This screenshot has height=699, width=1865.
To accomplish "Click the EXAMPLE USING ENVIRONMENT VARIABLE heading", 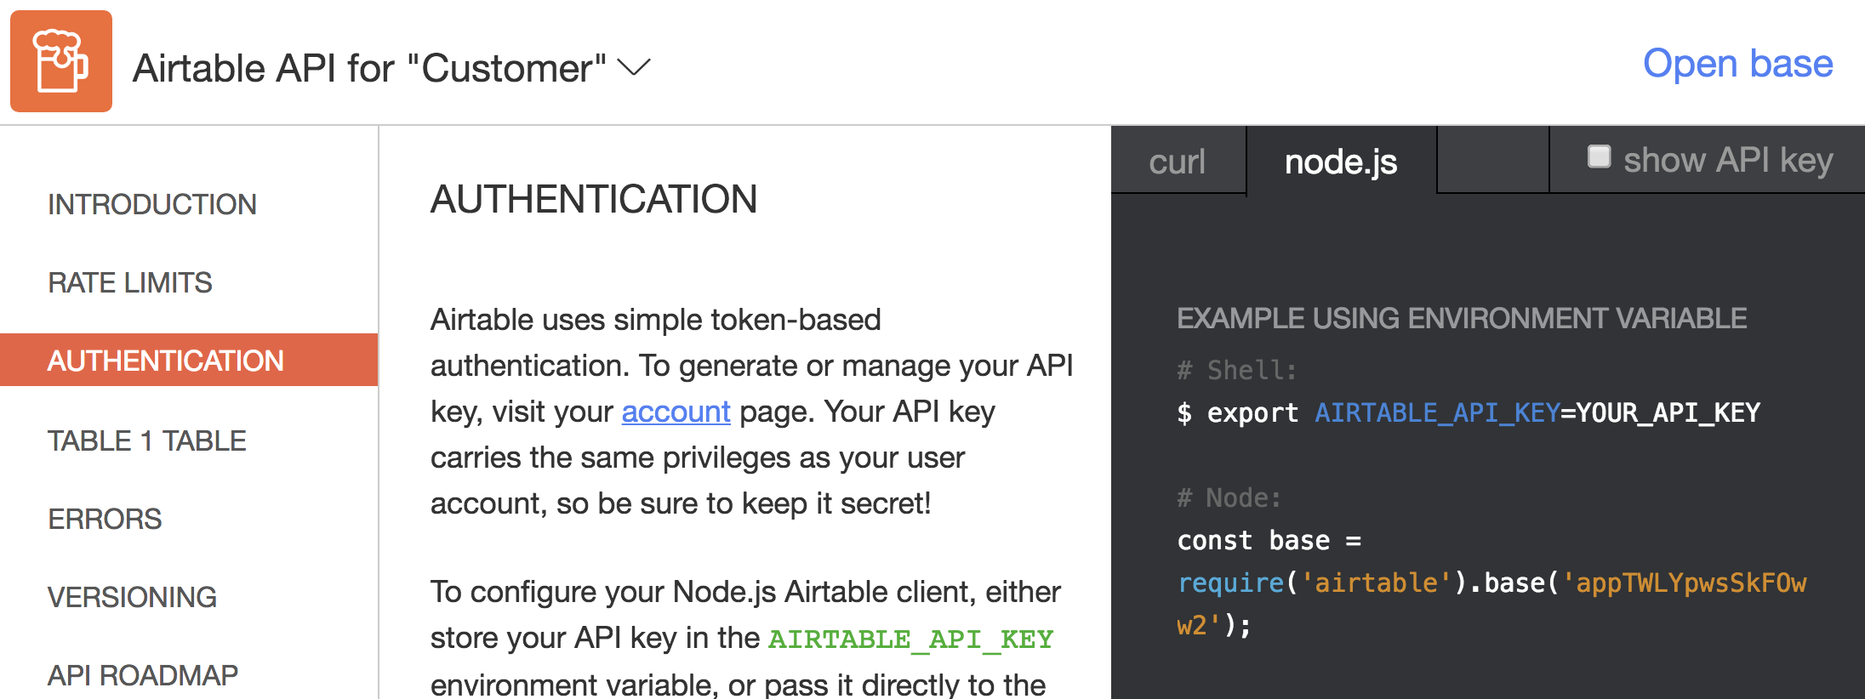I will (x=1462, y=318).
